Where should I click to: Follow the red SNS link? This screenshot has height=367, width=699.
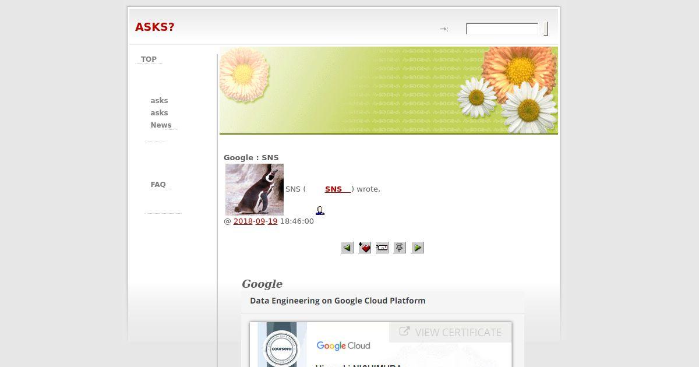(x=337, y=189)
